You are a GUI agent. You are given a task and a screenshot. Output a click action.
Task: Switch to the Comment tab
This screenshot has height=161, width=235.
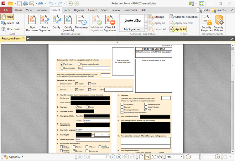point(41,10)
